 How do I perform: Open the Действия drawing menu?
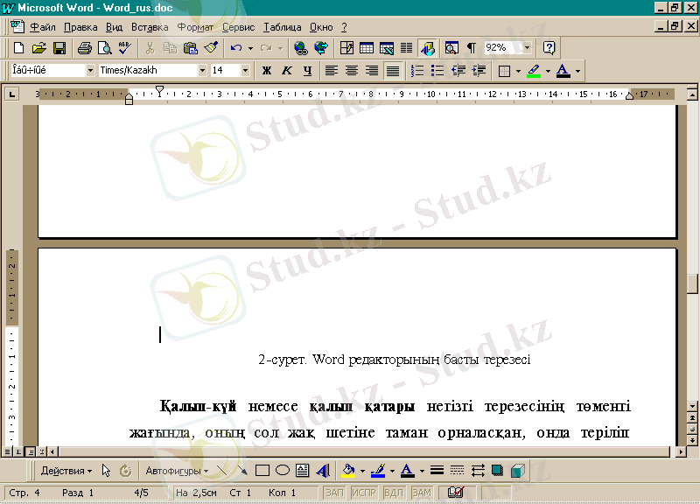(x=66, y=471)
